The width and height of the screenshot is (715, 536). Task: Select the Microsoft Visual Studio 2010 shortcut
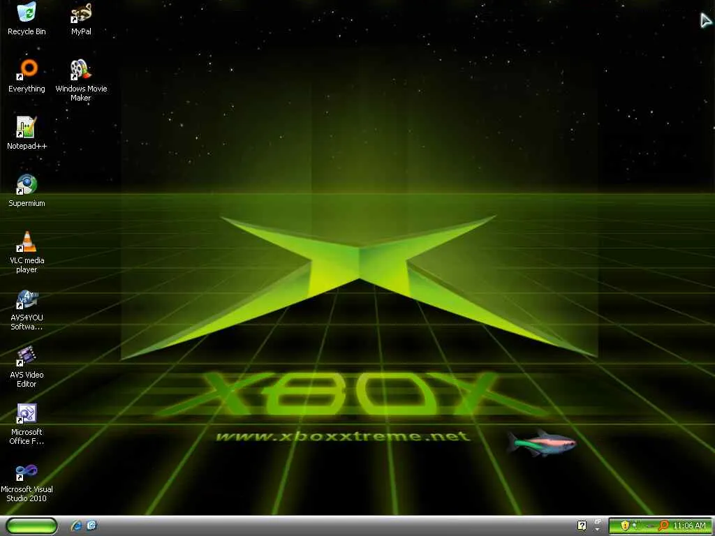pyautogui.click(x=27, y=482)
